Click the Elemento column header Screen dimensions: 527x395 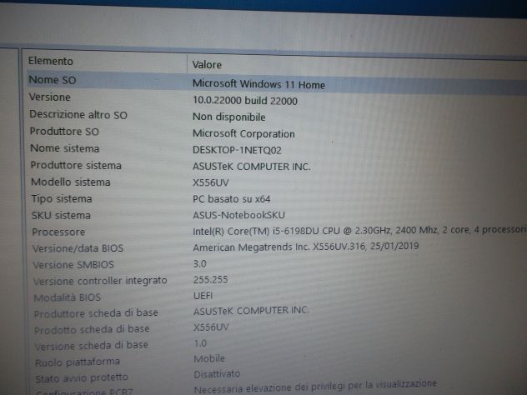coord(51,61)
